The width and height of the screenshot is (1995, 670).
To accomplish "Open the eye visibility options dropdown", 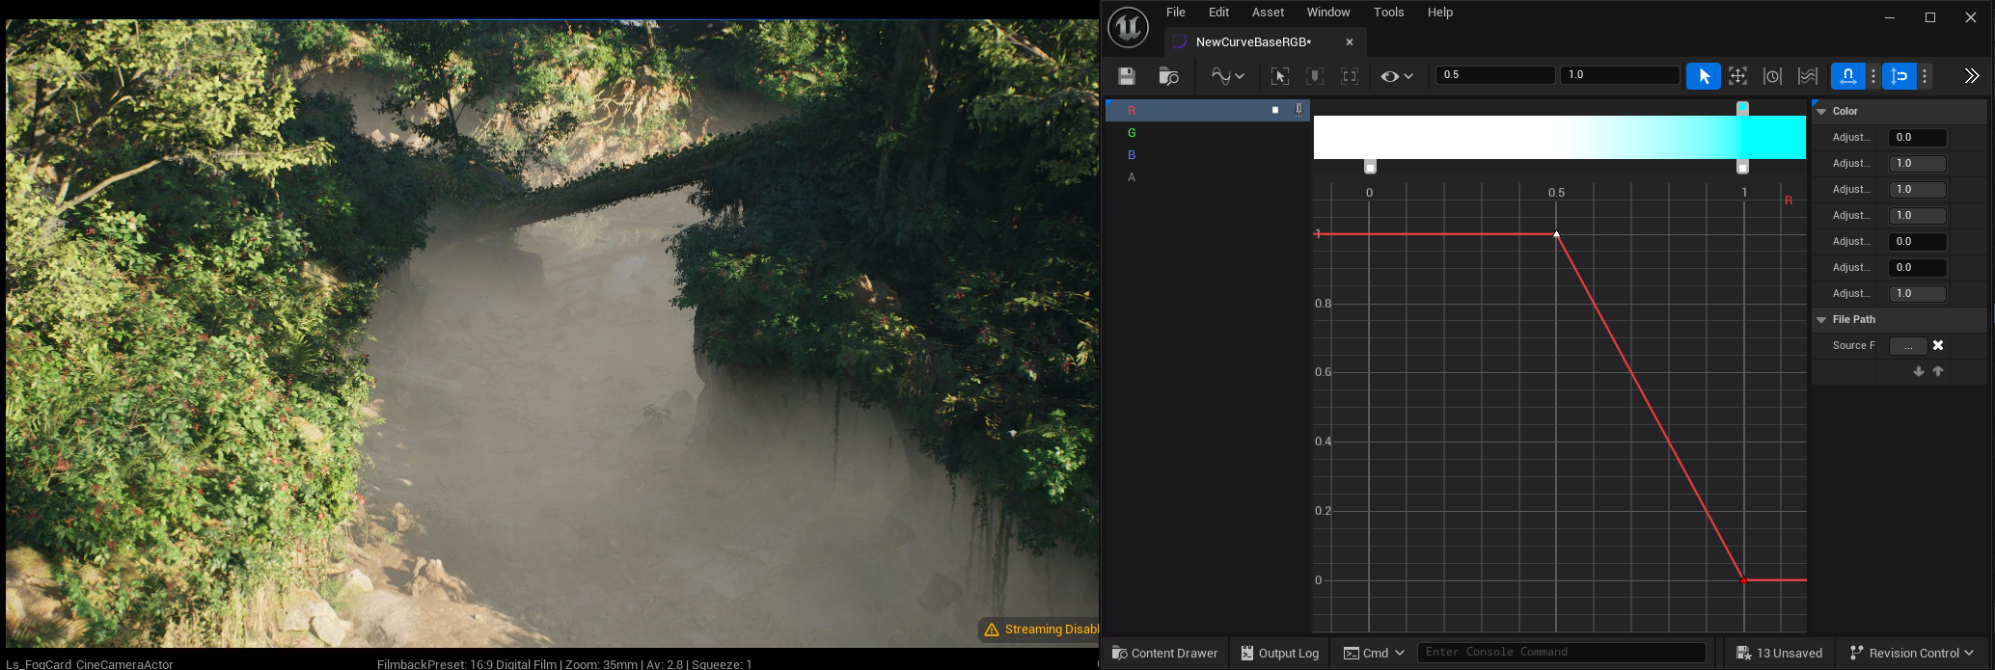I will coord(1396,76).
